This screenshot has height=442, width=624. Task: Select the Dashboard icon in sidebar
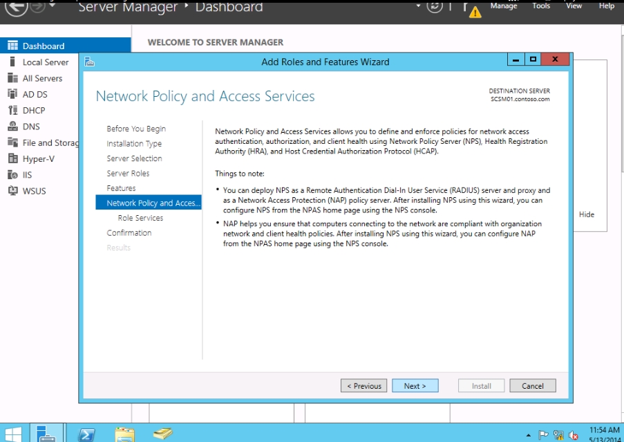tap(12, 46)
